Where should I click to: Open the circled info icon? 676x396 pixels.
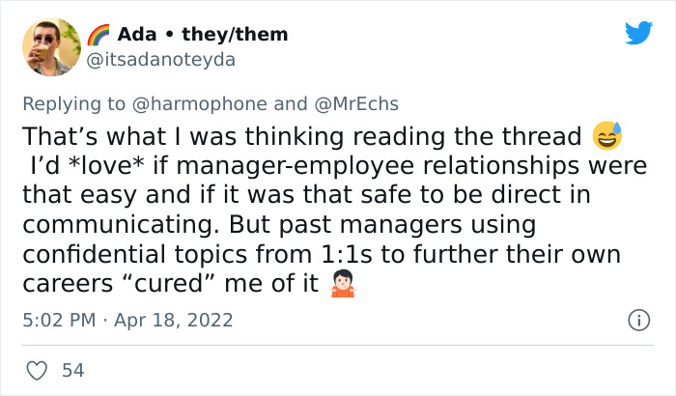637,319
